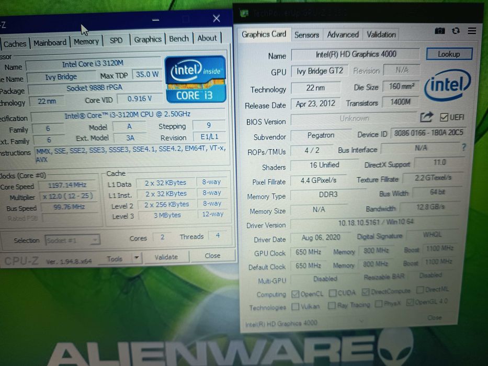The image size is (488, 366).
Task: Click the Core Speed value 1197.14 MHz
Action: [x=67, y=185]
